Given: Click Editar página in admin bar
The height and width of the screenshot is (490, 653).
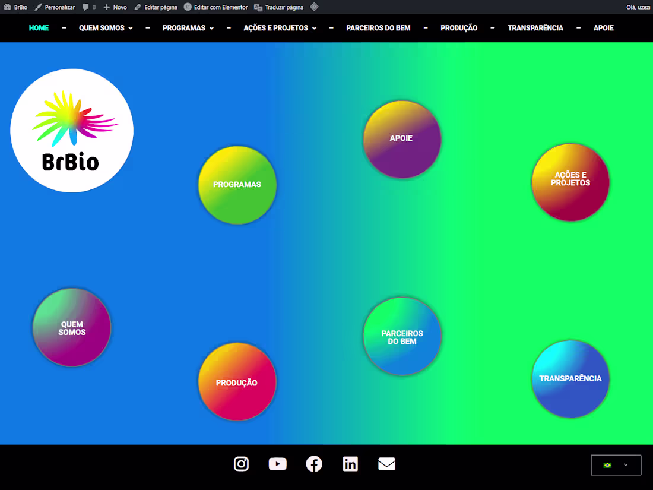Looking at the screenshot, I should tap(161, 7).
